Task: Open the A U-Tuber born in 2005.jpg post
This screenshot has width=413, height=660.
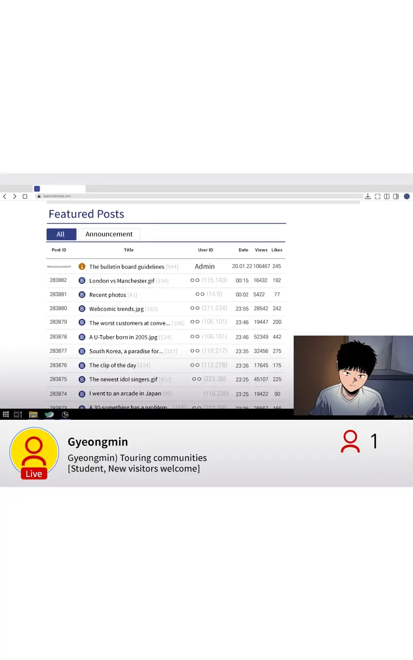Action: (x=123, y=337)
